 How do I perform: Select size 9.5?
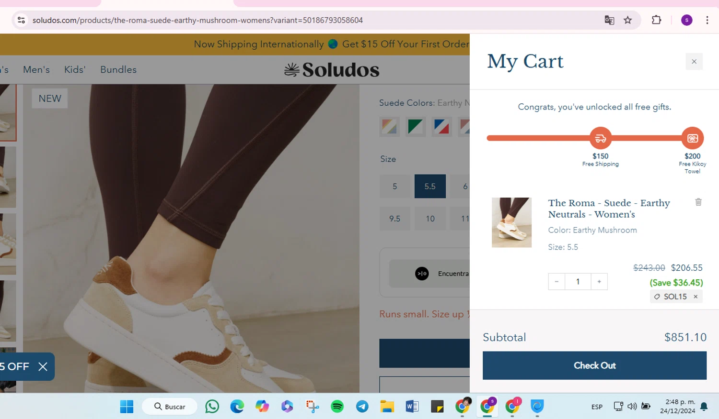coord(395,219)
